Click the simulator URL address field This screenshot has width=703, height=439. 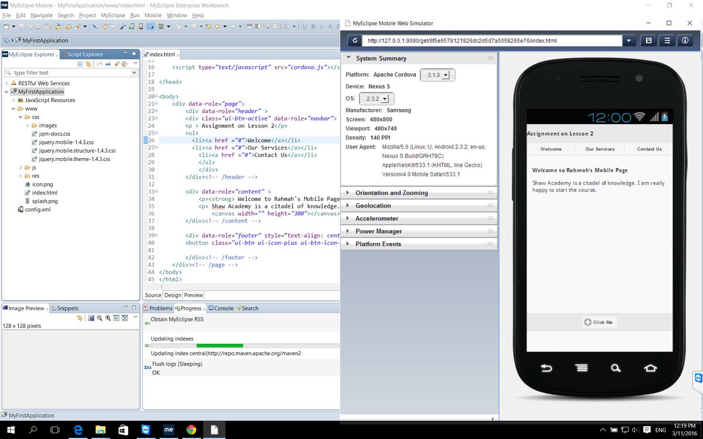pyautogui.click(x=492, y=41)
